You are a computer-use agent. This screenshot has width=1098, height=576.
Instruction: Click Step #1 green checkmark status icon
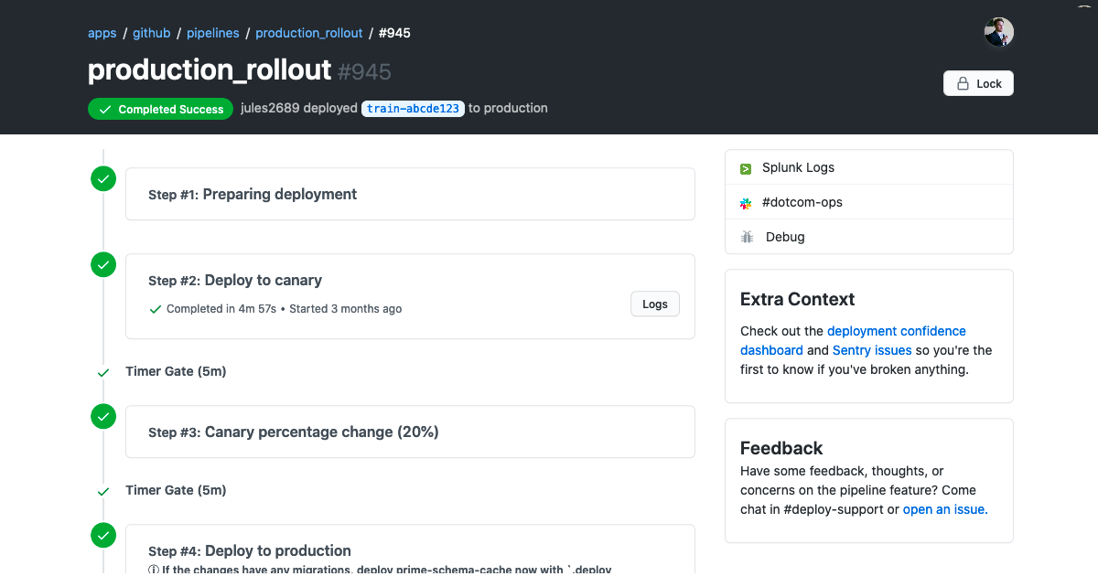coord(103,178)
